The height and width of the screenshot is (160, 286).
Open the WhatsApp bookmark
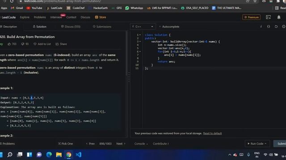[x=134, y=8]
